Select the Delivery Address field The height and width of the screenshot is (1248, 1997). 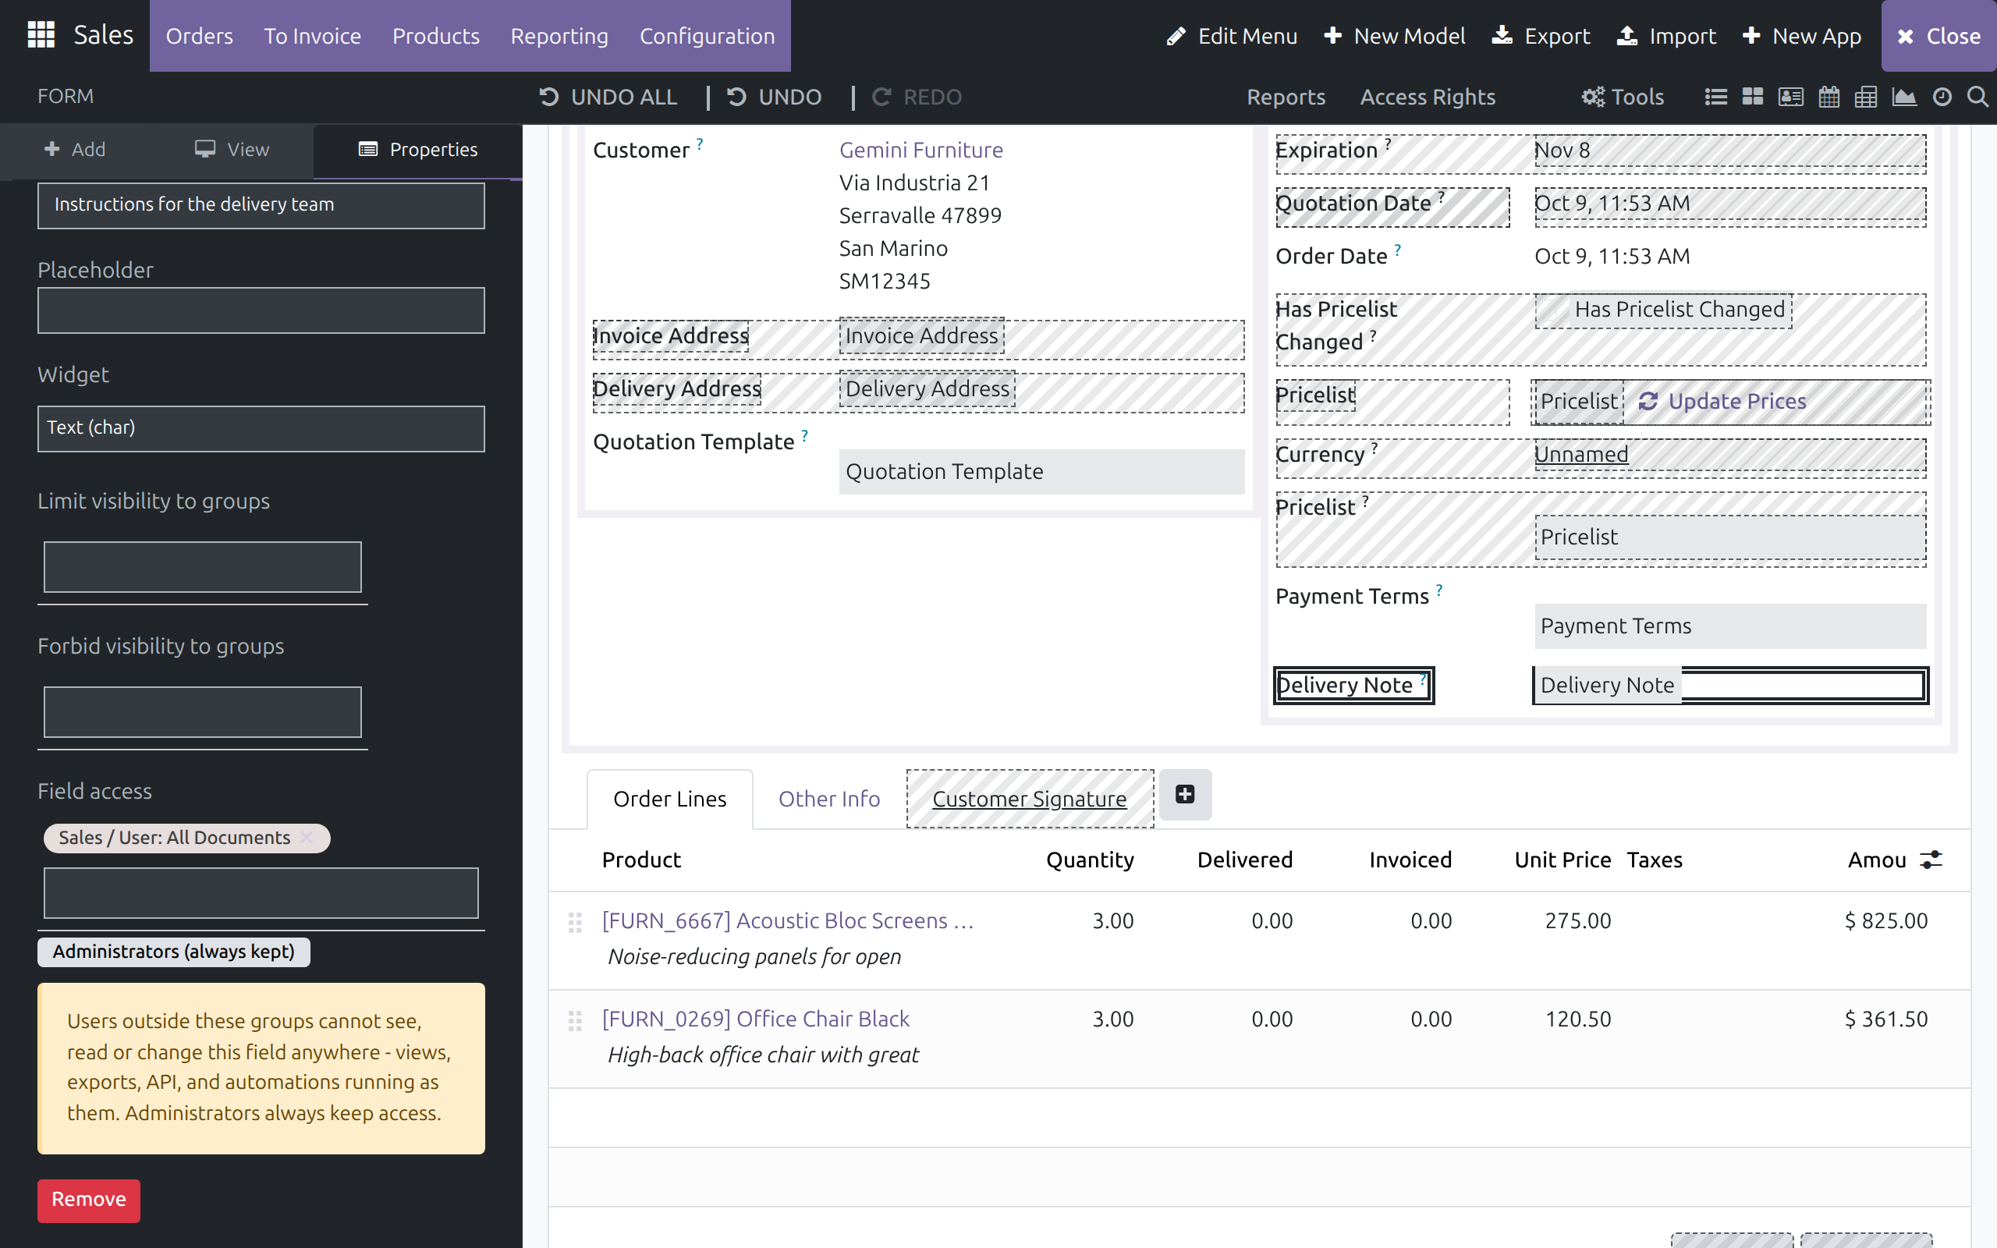[x=928, y=388]
